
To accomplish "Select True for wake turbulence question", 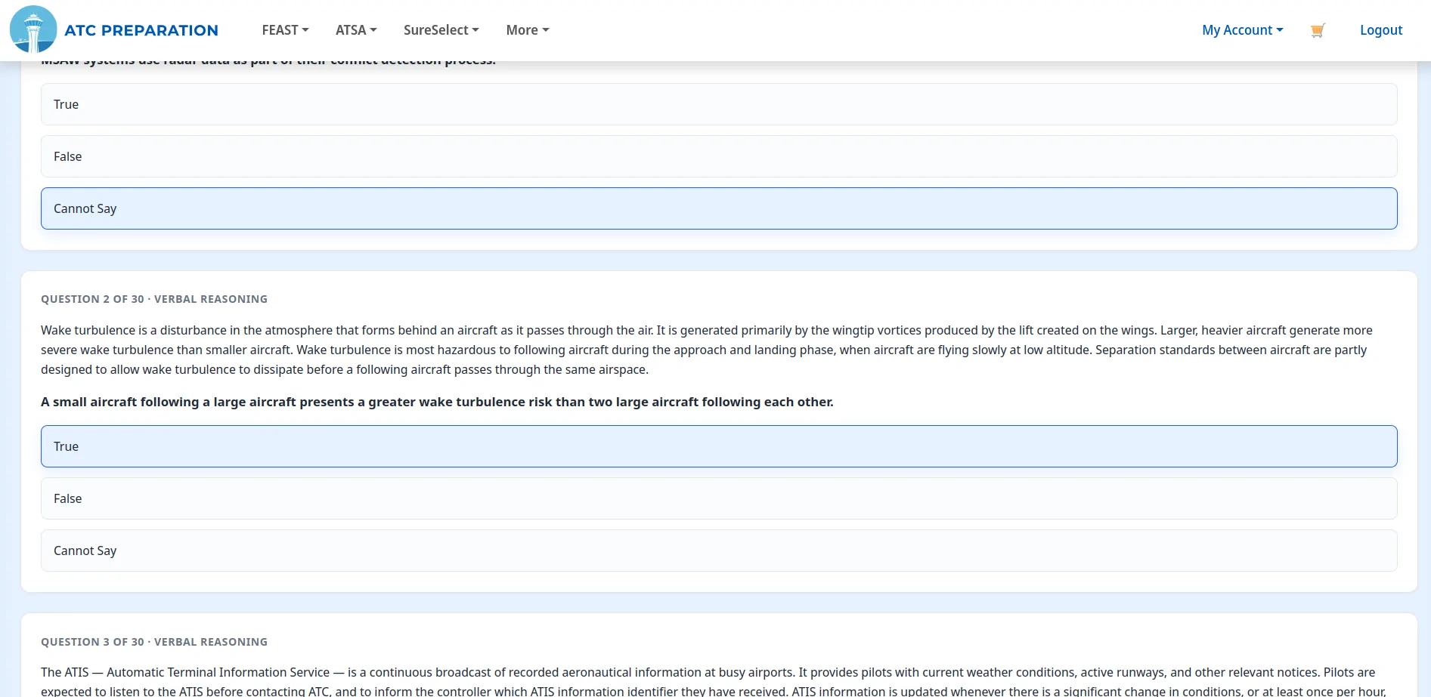I will [719, 446].
